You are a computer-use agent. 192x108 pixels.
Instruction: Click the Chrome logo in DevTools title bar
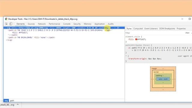[x=6, y=19]
